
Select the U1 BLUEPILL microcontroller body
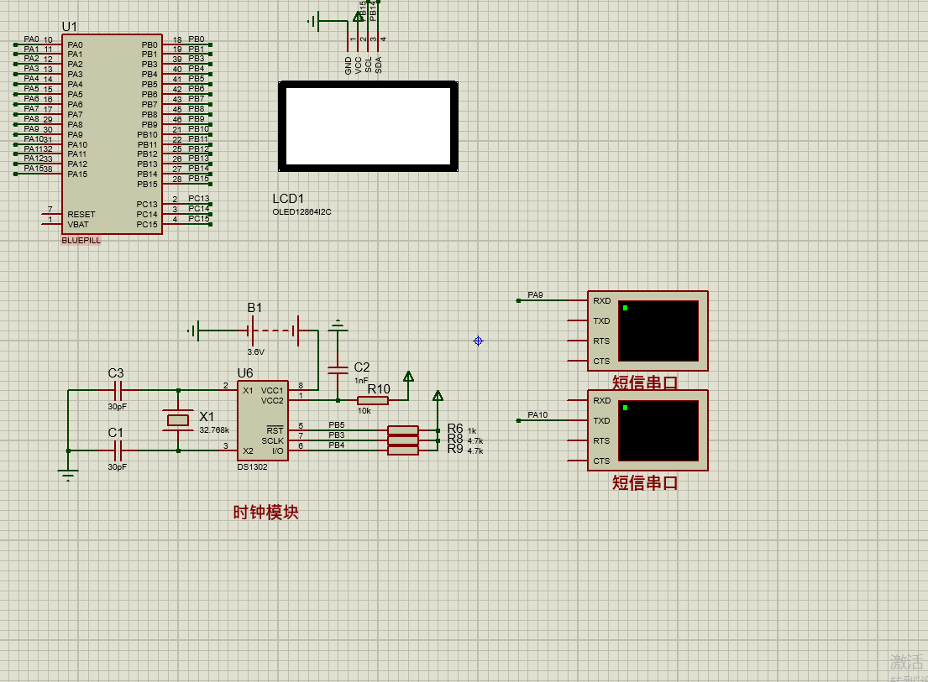(x=112, y=134)
